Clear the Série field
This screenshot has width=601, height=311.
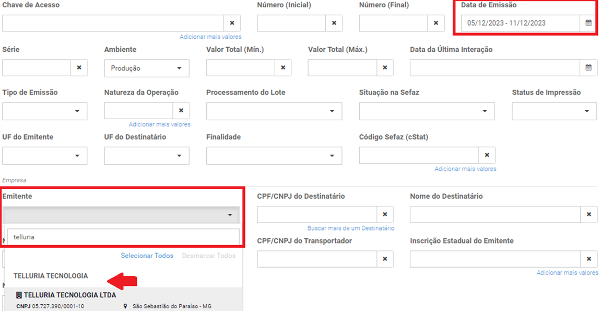79,67
